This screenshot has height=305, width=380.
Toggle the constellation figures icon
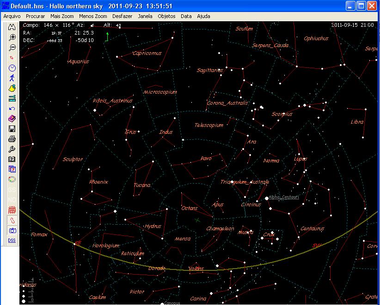tap(12, 221)
